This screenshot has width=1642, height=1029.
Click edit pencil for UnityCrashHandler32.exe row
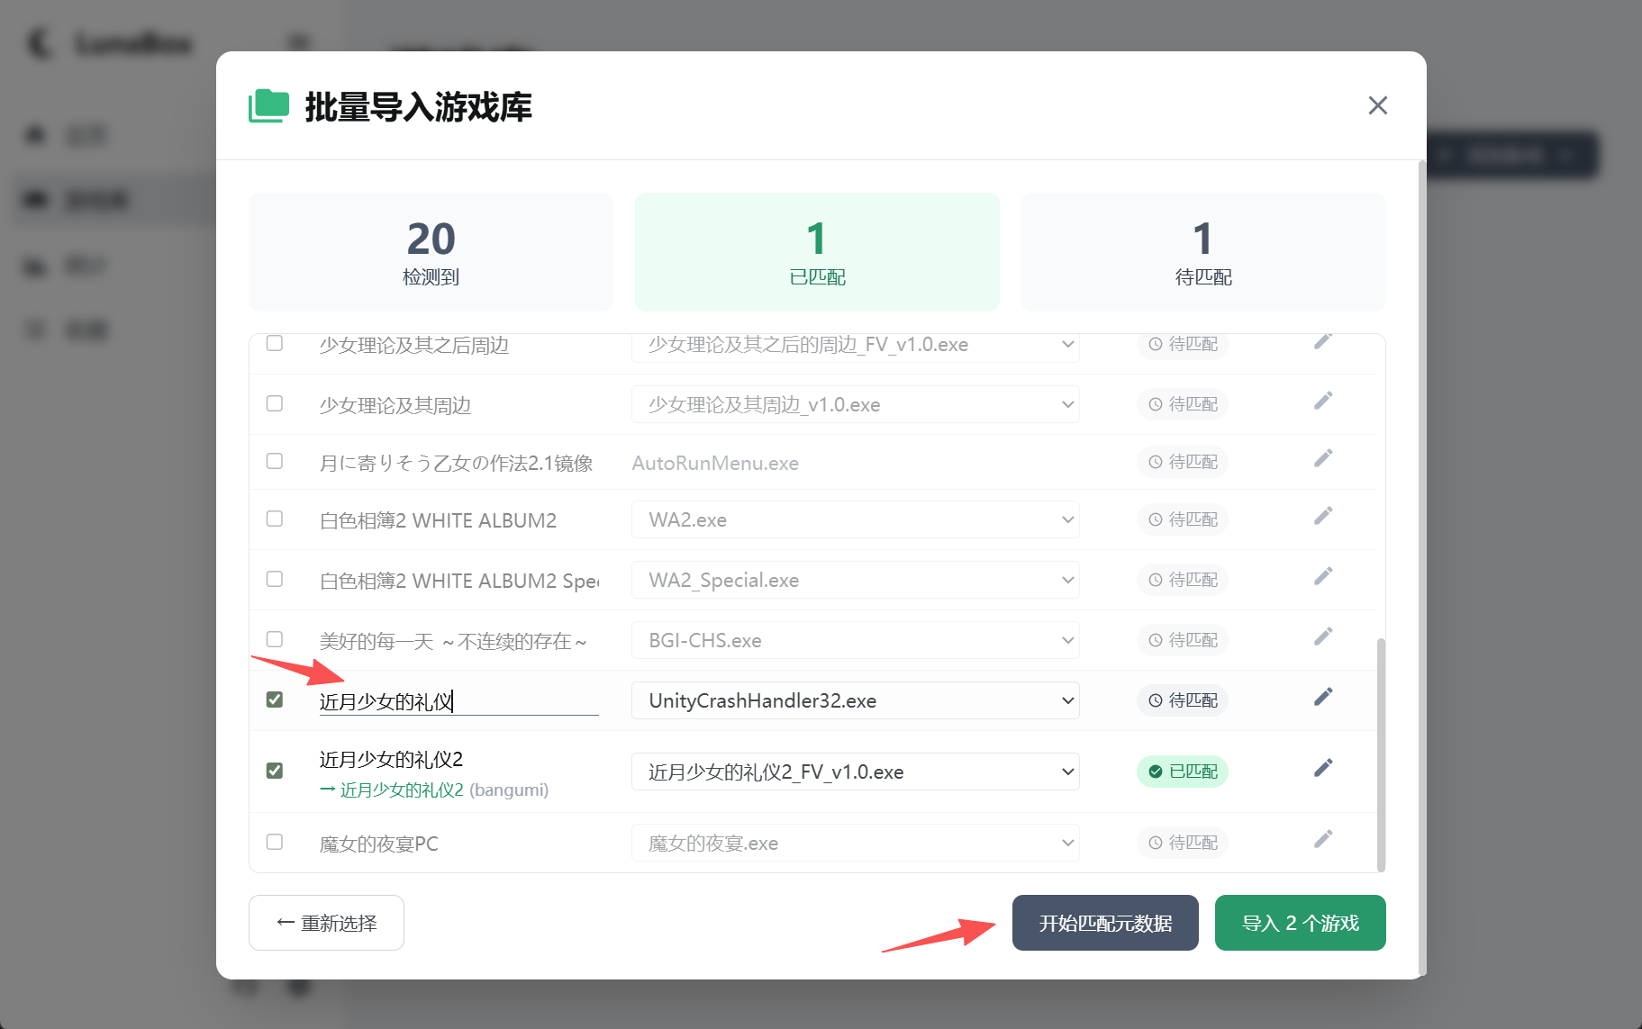(1322, 697)
